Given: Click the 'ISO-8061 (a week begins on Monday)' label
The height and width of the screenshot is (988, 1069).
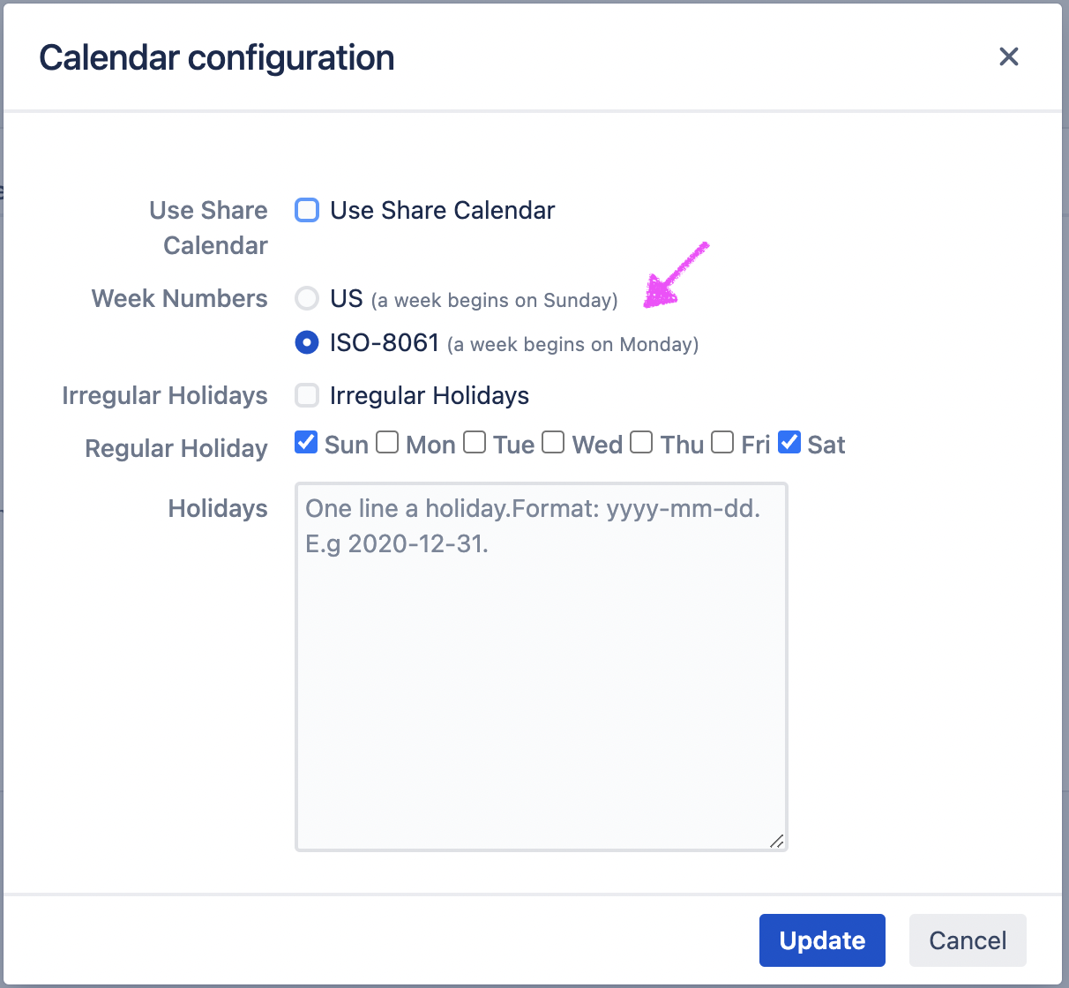Looking at the screenshot, I should [513, 343].
